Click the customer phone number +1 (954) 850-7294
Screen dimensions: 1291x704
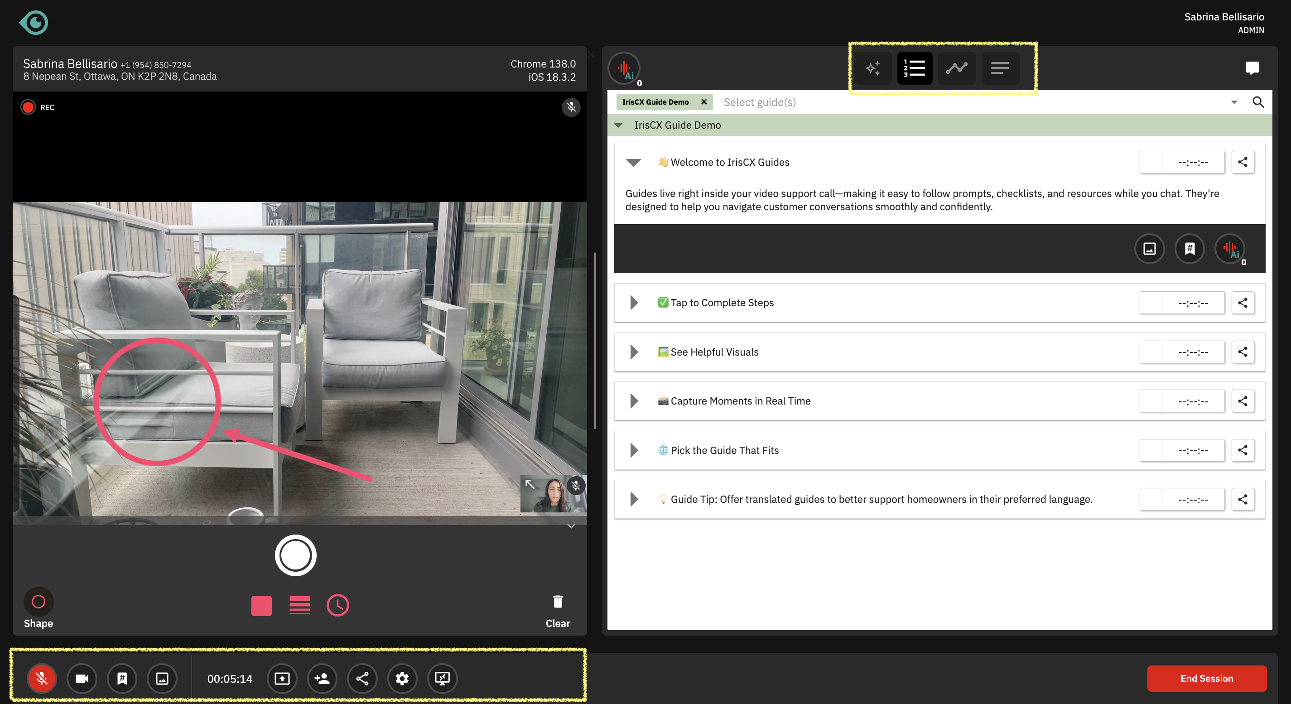coord(156,65)
